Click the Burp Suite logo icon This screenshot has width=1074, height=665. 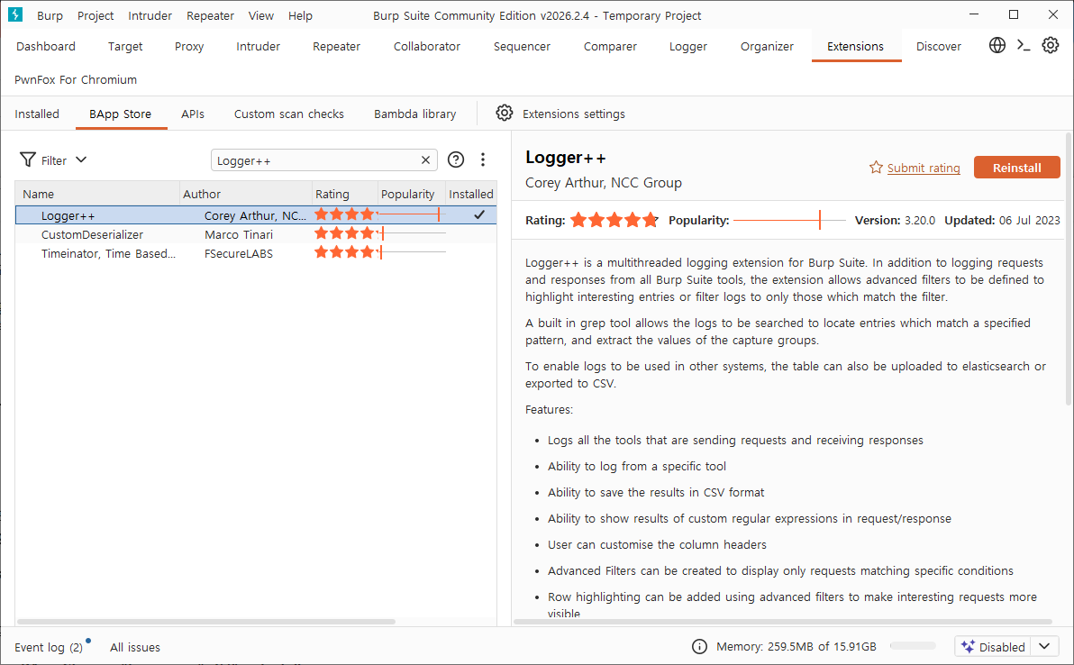15,14
